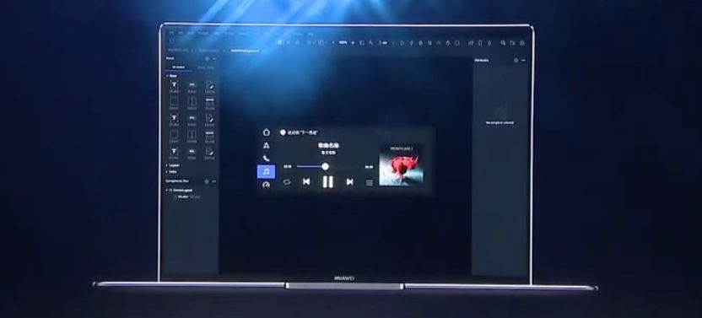The height and width of the screenshot is (318, 702).
Task: Skip to the next track
Action: point(349,182)
